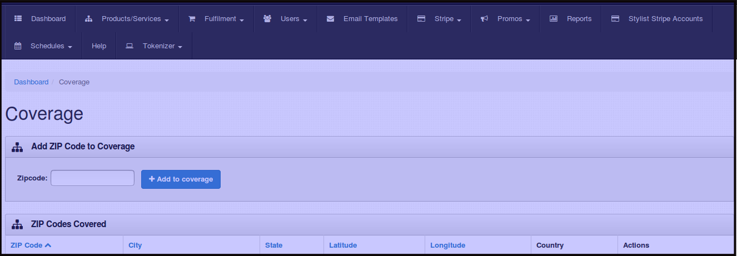Focus the Zipcode input field
737x256 pixels.
coord(92,178)
